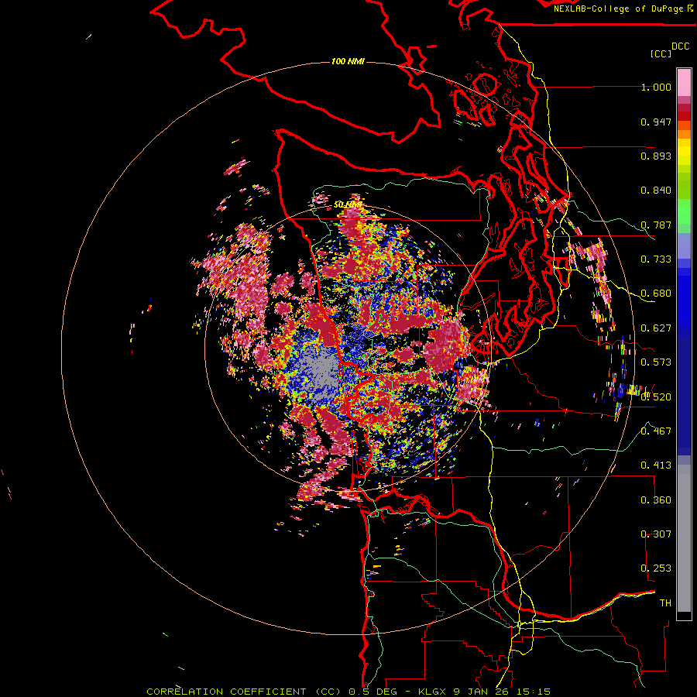
Task: Click the 0.573 legend value
Action: [656, 362]
